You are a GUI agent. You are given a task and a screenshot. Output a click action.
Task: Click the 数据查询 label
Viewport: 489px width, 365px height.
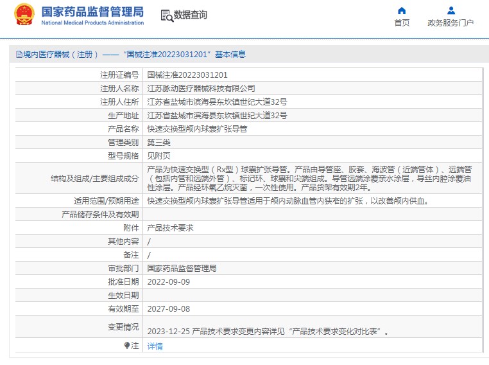click(190, 15)
